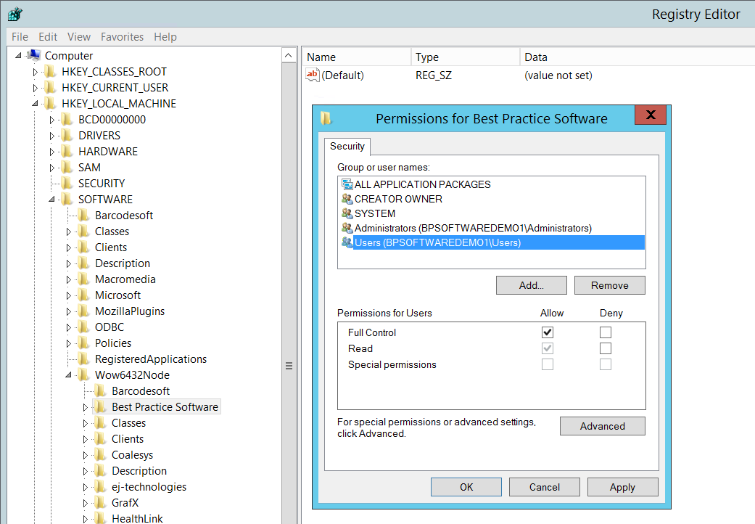The width and height of the screenshot is (755, 524).
Task: Click the HARDWARE folder icon
Action: pyautogui.click(x=67, y=151)
